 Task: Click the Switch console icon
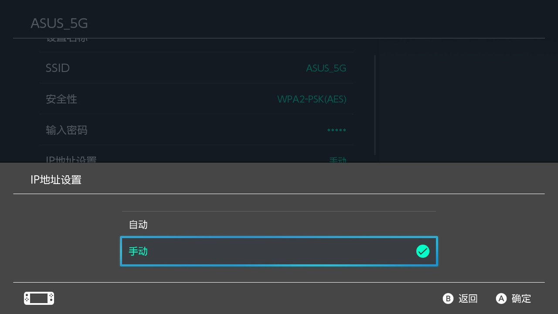click(x=39, y=298)
